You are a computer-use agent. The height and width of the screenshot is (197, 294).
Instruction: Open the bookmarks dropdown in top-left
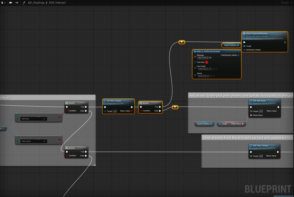(3, 3)
